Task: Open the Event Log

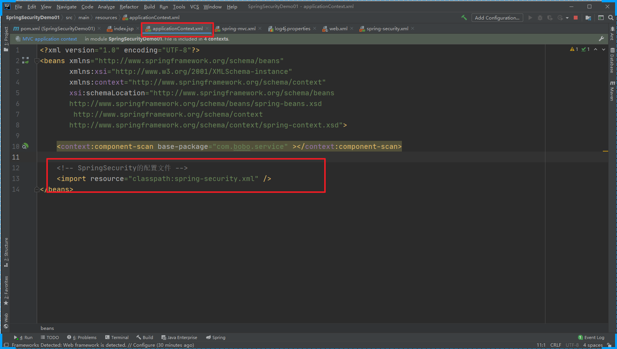Action: (x=591, y=337)
